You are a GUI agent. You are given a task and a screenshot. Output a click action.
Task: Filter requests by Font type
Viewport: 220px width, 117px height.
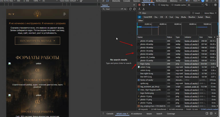pos(171,17)
